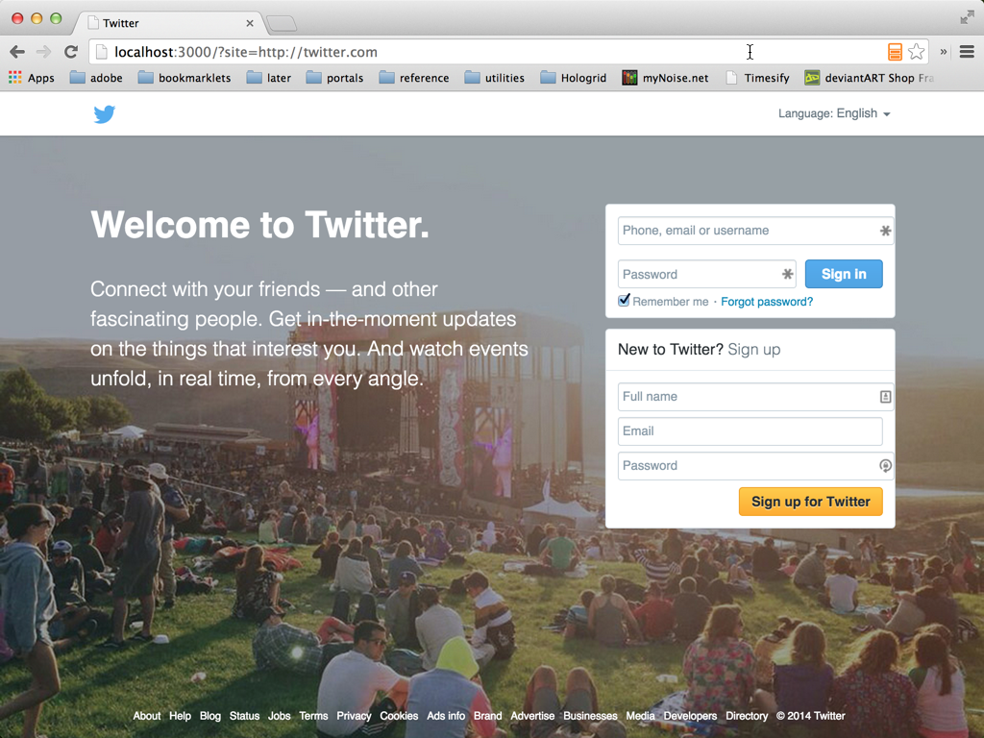Open the reference bookmarks folder
Screen dimensions: 984x738
[x=414, y=78]
